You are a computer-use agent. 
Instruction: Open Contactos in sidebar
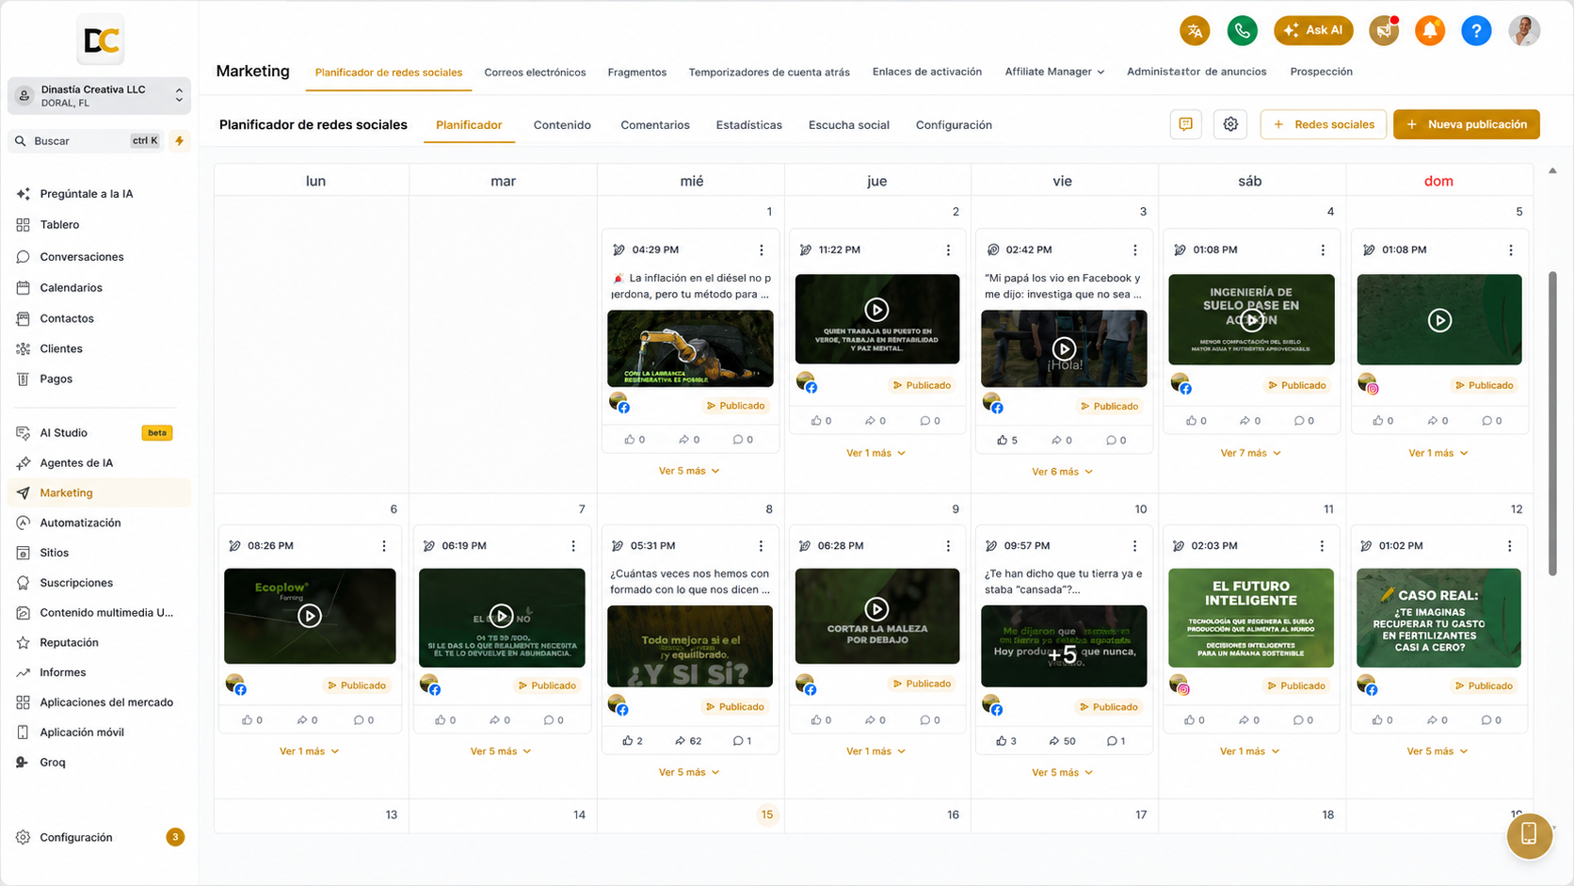(100, 318)
